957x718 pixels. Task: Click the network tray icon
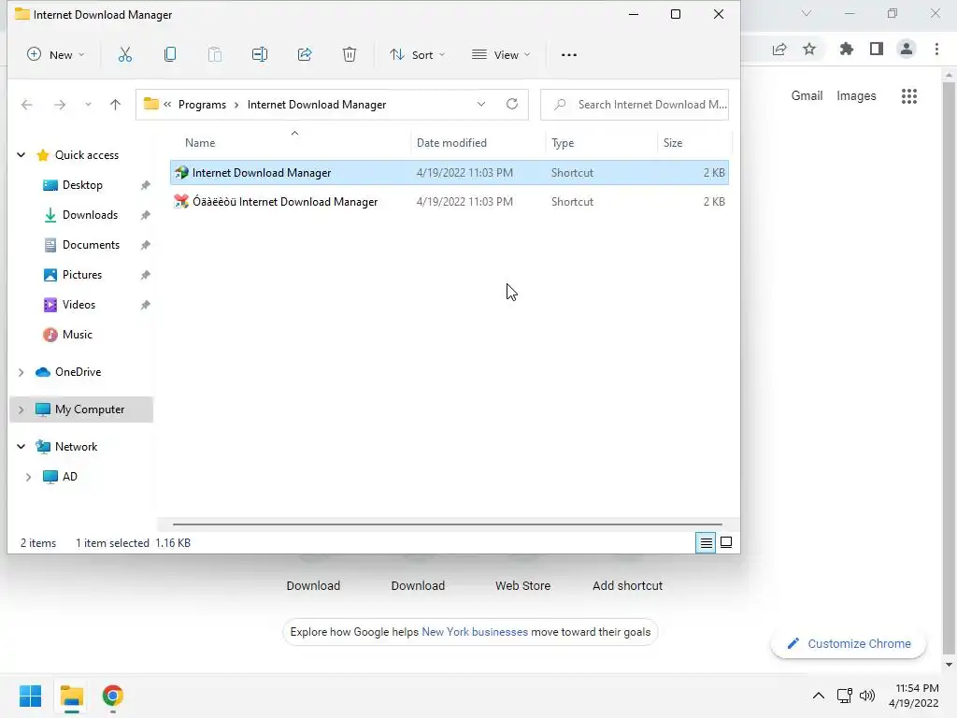845,696
